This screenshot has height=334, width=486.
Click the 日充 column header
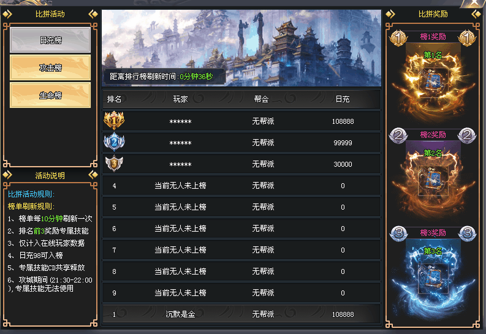click(x=343, y=99)
